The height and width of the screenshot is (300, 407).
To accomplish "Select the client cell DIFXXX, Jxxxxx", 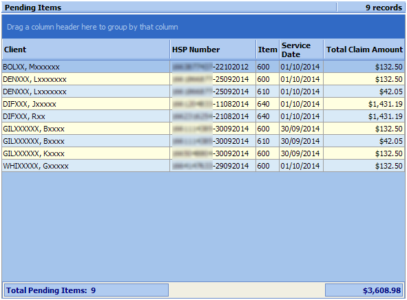I will click(86, 104).
